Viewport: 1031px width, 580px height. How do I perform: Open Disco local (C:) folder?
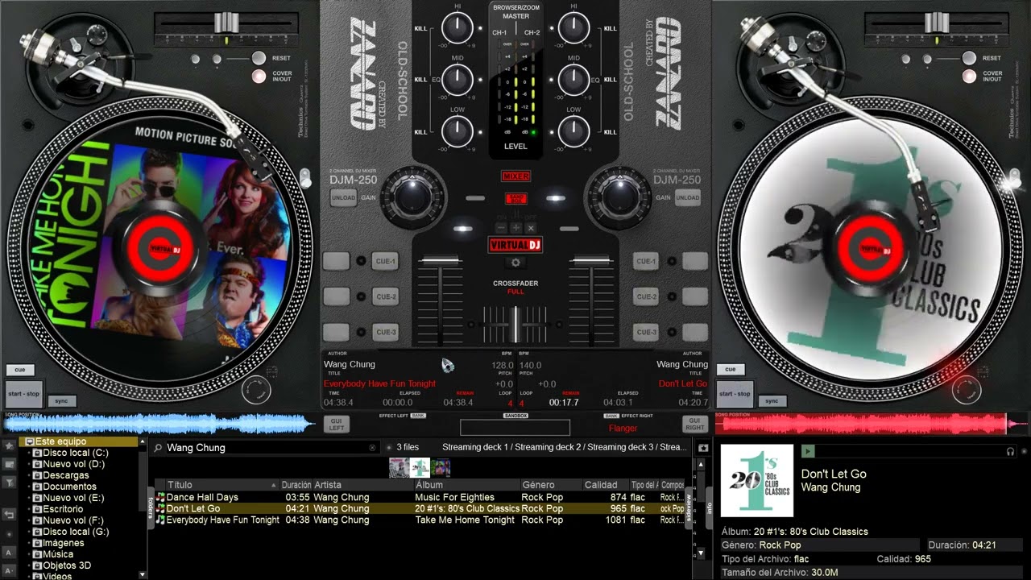pyautogui.click(x=76, y=453)
